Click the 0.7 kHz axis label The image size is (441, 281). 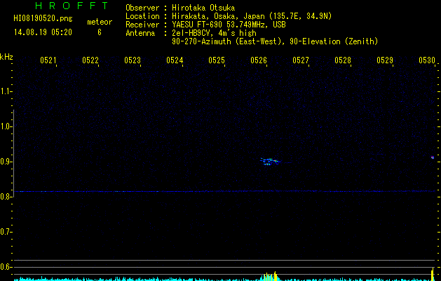click(6, 232)
